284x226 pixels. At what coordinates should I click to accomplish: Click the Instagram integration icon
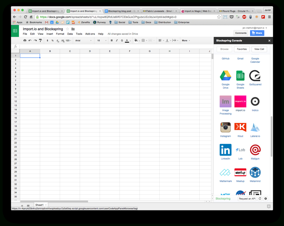pos(225,127)
